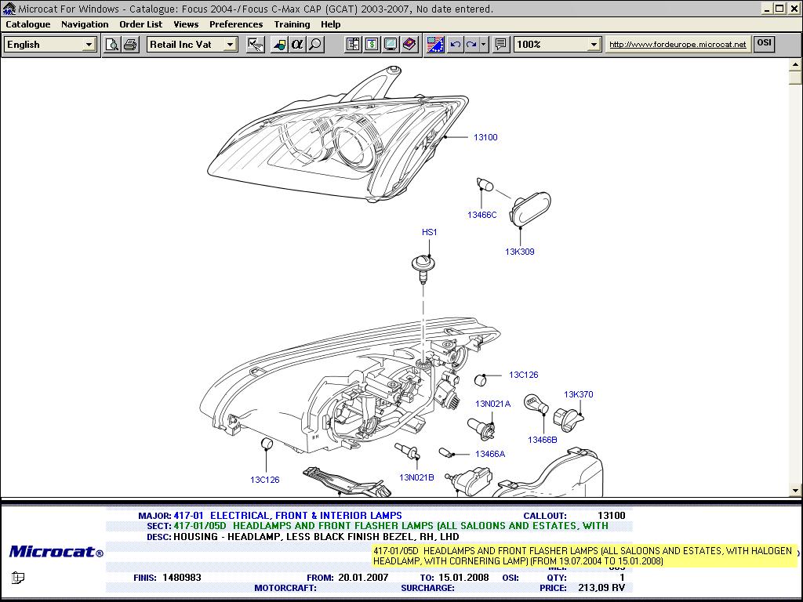Screen dimensions: 803x602
Task: Click the monitor screen toolbar icon
Action: pyautogui.click(x=391, y=45)
